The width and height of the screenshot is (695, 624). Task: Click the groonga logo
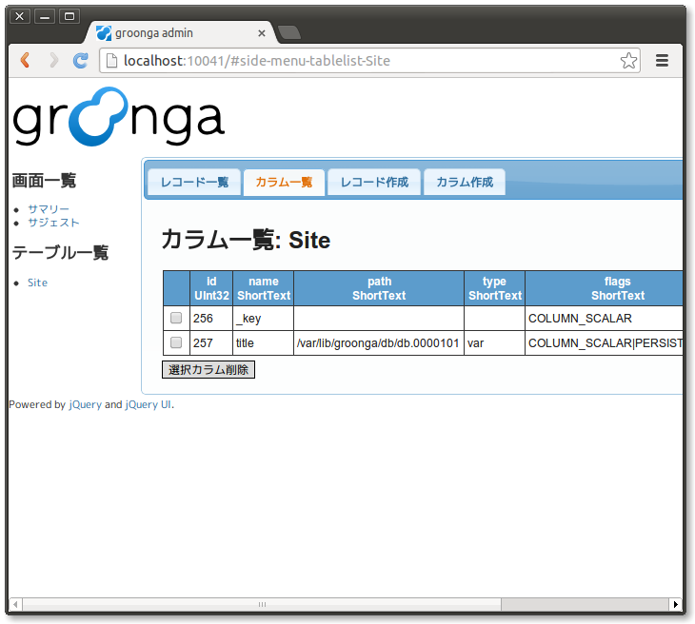[118, 118]
